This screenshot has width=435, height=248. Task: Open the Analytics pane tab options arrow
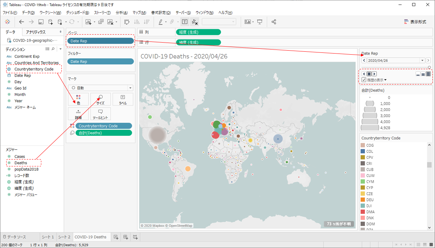point(60,32)
